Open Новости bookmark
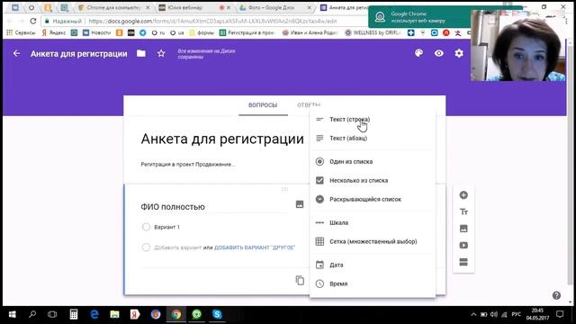This screenshot has width=576, height=324. (x=97, y=32)
